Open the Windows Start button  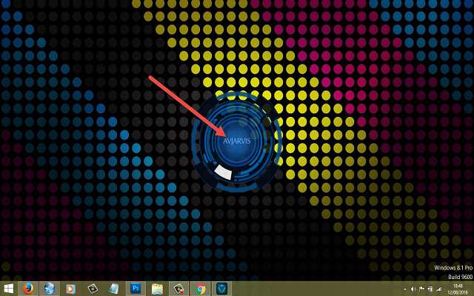[x=9, y=288]
